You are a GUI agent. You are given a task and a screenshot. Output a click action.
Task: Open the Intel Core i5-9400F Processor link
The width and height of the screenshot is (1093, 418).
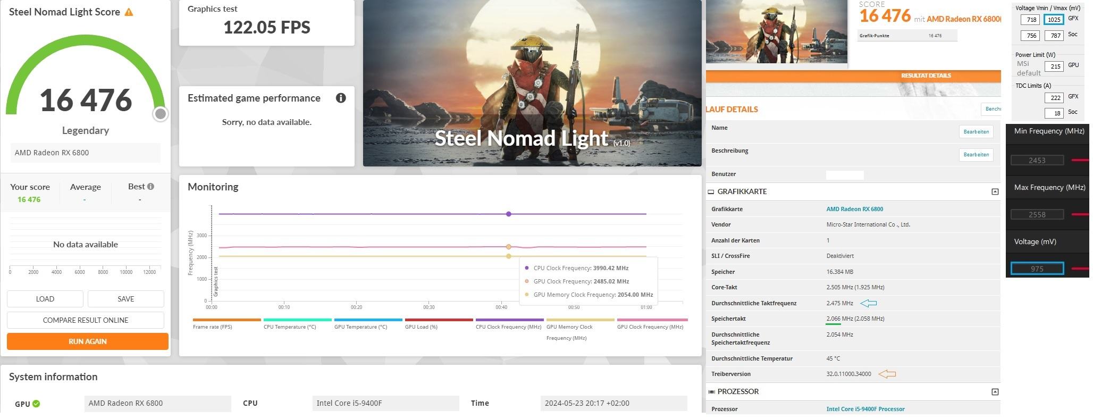tap(865, 409)
